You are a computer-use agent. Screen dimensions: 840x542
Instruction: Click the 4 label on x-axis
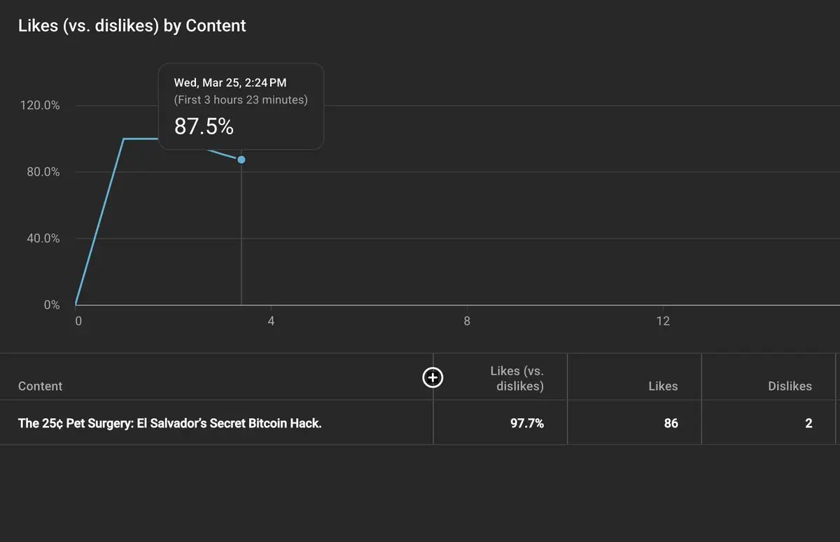point(271,322)
